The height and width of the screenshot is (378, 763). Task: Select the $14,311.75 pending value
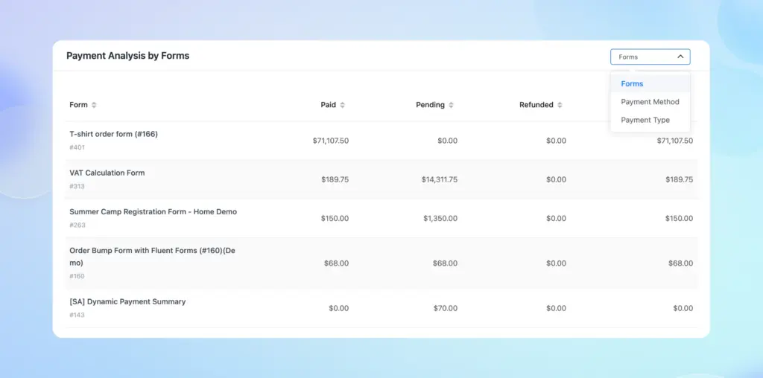(x=440, y=180)
